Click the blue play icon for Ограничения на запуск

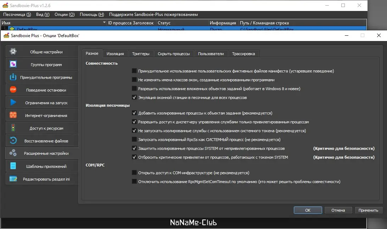pyautogui.click(x=13, y=102)
